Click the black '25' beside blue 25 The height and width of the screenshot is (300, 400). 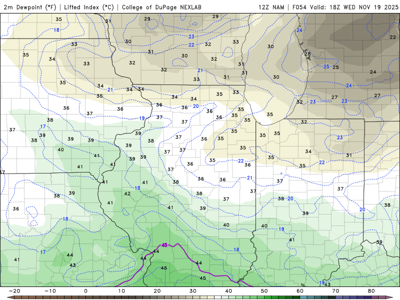click(335, 67)
